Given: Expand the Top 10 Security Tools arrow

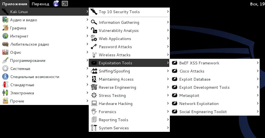Looking at the screenshot, I should [168, 12].
